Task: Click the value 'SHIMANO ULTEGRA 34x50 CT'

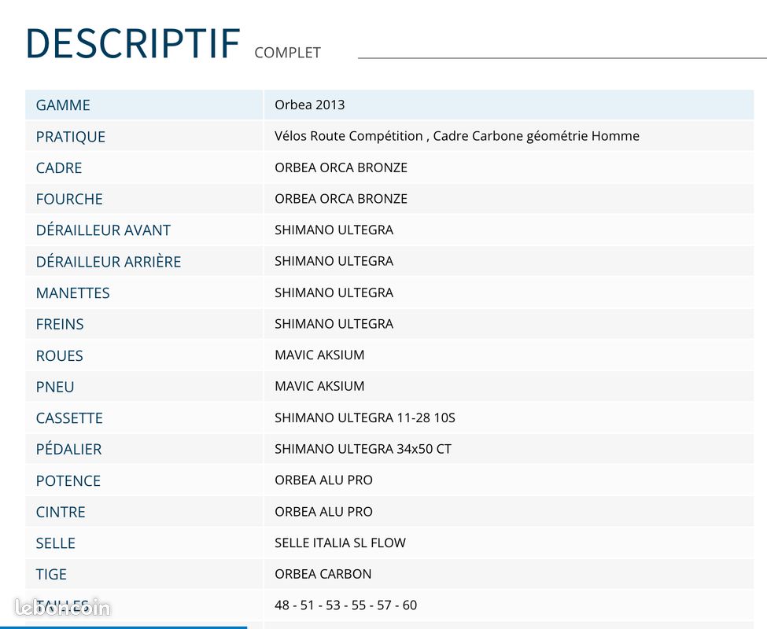Action: click(363, 449)
